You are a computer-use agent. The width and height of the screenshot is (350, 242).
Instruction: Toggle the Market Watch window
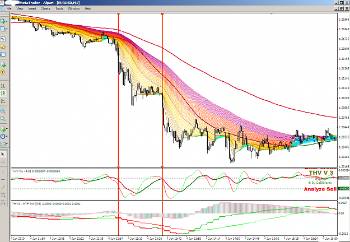click(3, 39)
